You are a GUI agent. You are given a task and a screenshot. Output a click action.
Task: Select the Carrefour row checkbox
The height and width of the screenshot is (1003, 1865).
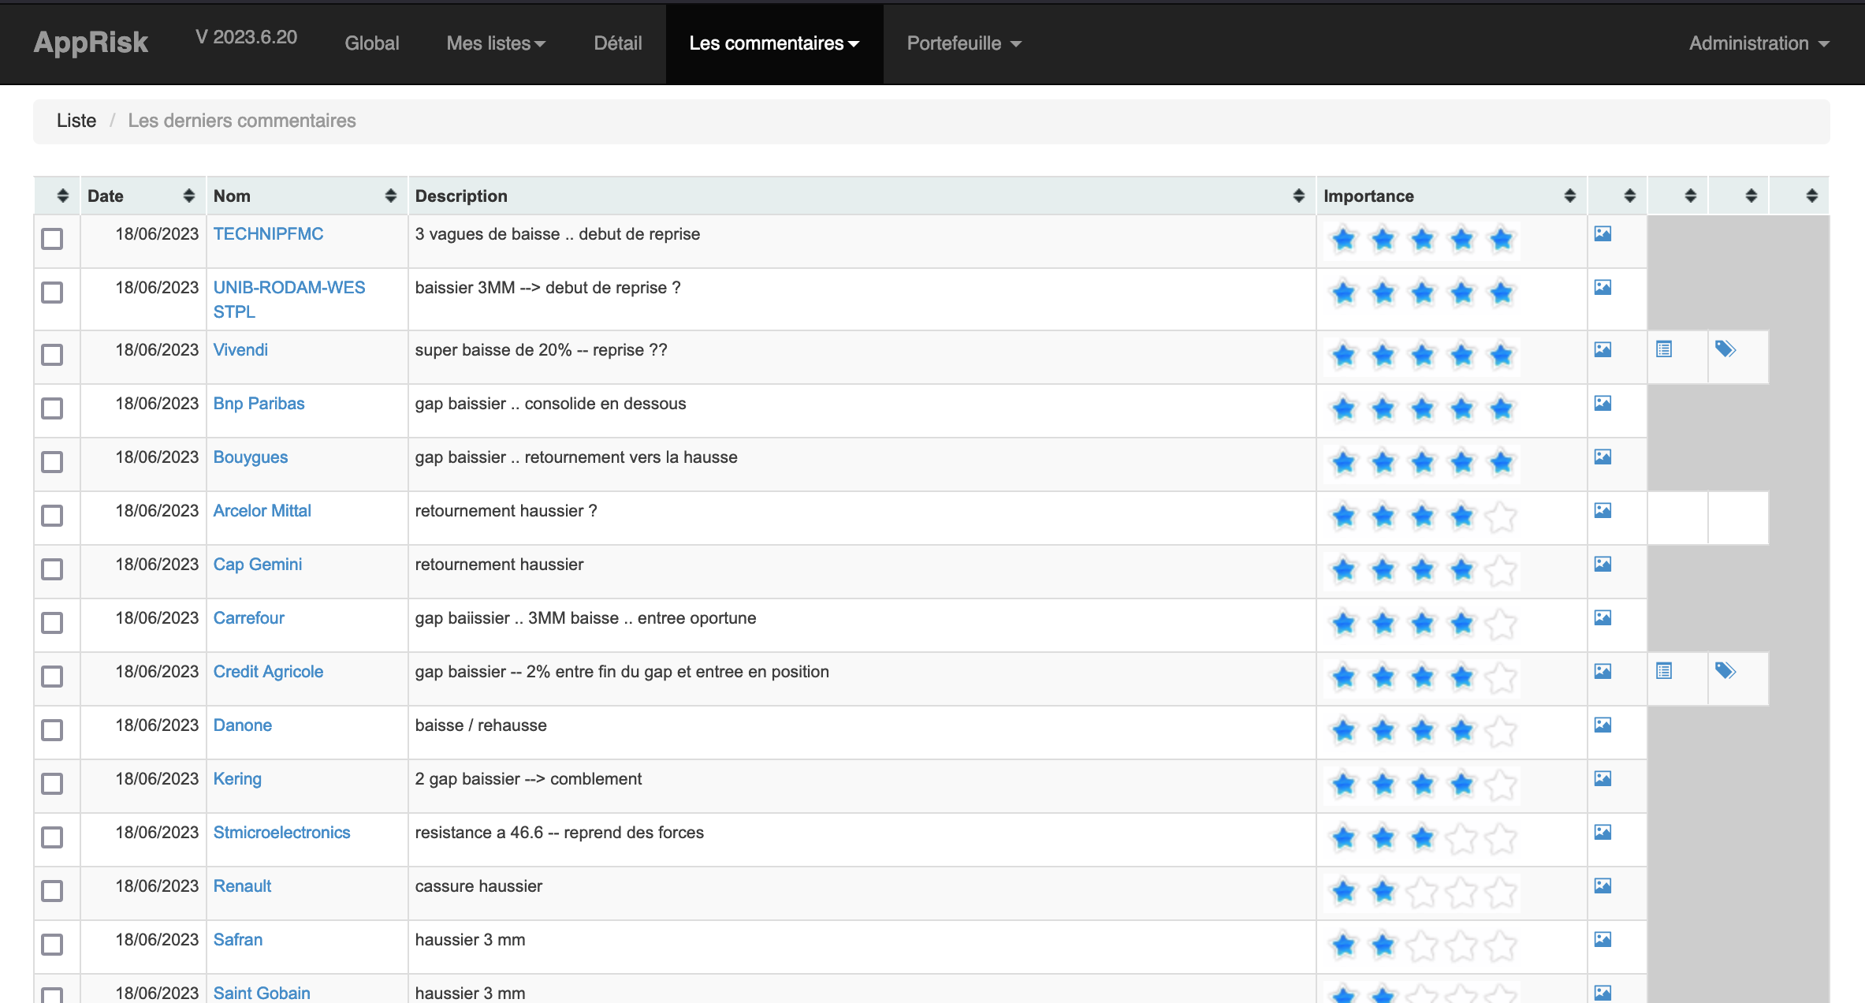click(x=52, y=623)
